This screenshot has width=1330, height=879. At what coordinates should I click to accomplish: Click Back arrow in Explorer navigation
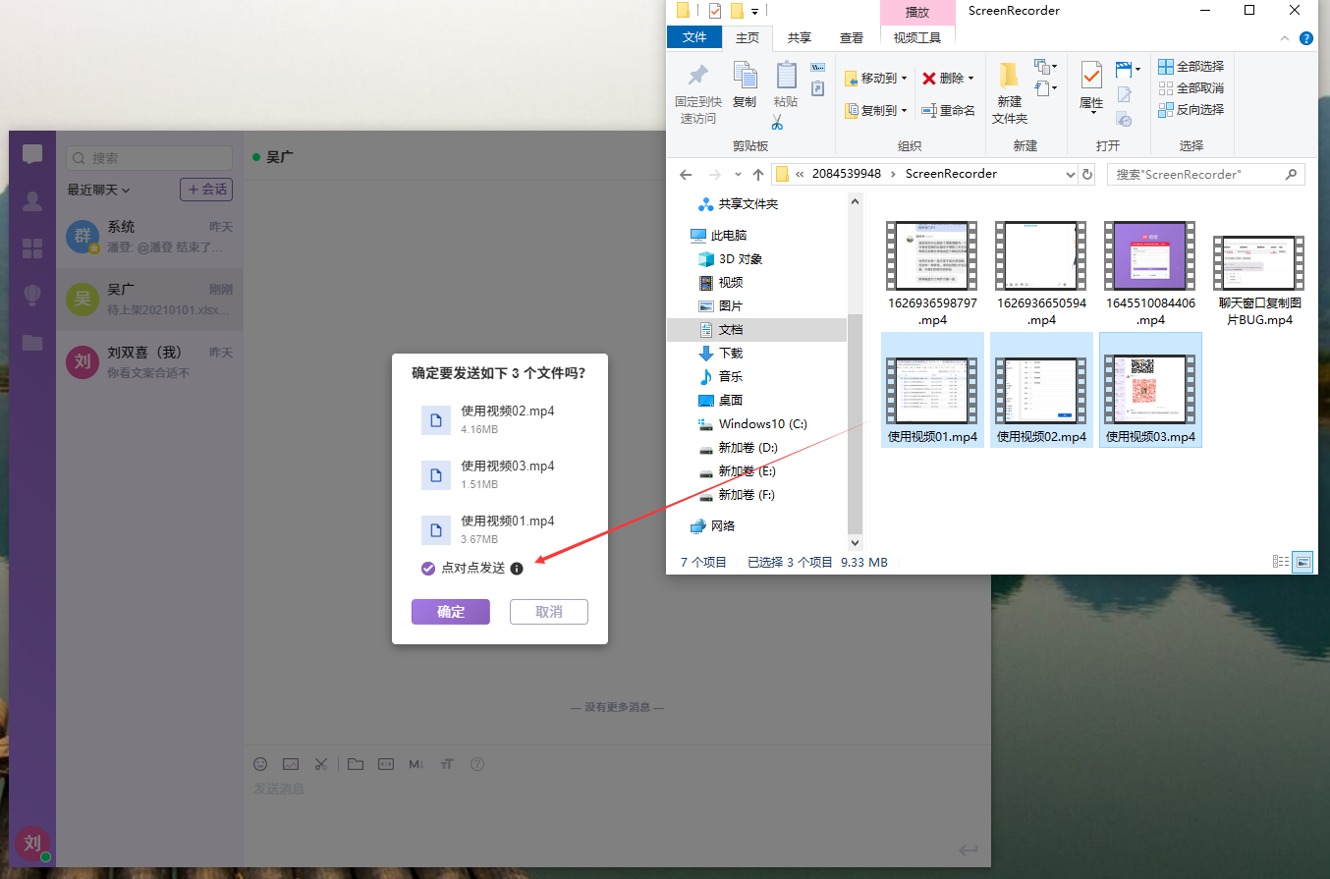687,174
